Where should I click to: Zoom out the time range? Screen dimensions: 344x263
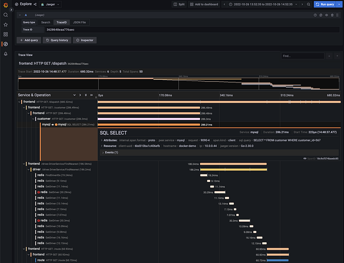point(309,4)
